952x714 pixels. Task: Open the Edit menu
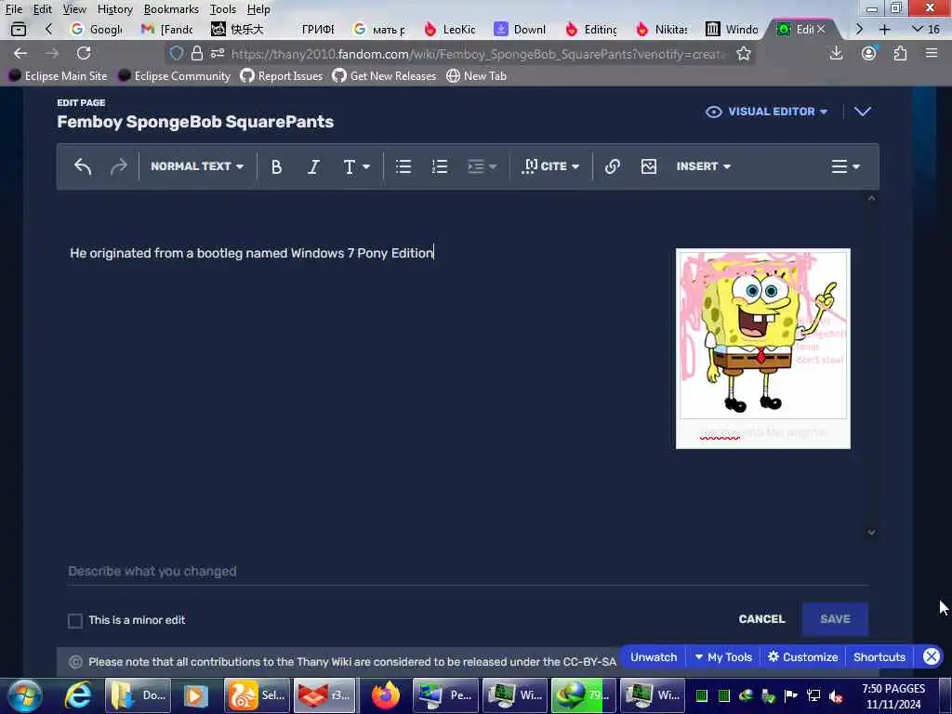42,9
